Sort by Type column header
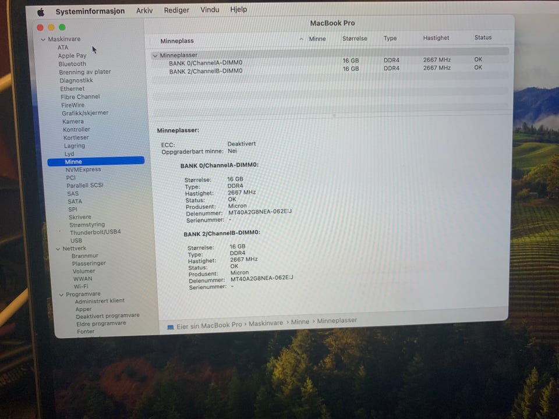 [x=390, y=38]
